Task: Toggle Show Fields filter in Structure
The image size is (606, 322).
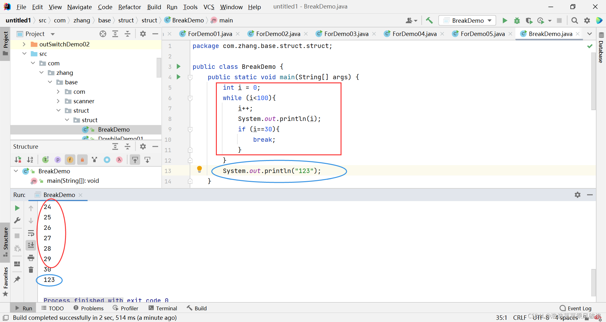Action: tap(70, 160)
